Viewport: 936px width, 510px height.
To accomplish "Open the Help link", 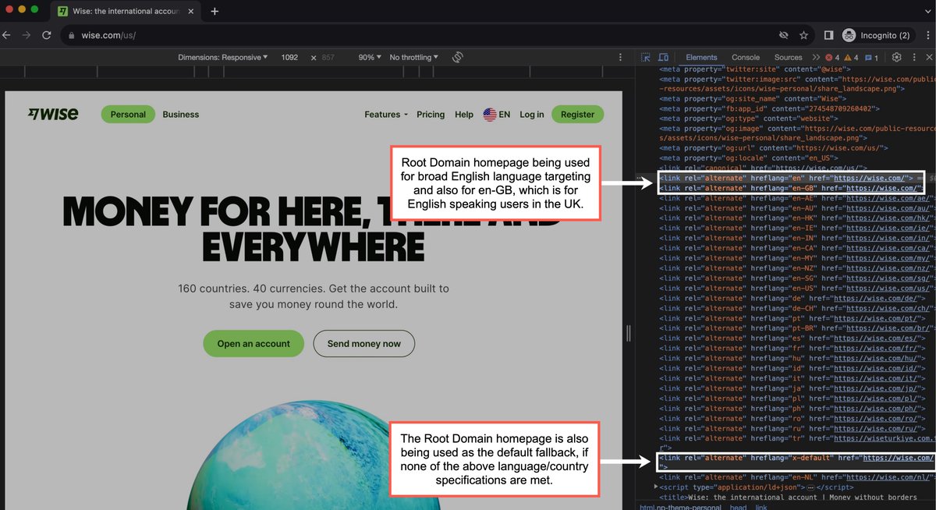I will [464, 115].
